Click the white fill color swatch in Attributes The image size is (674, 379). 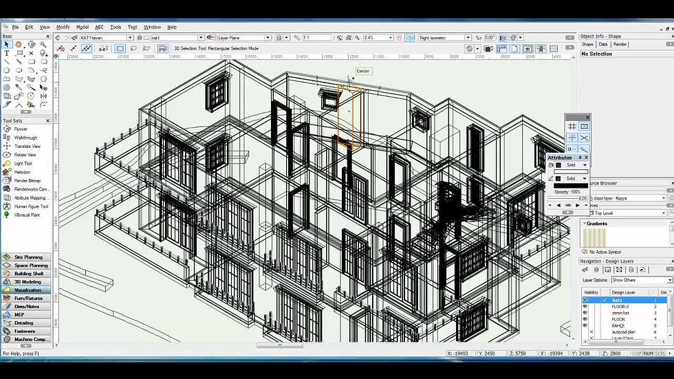click(571, 171)
